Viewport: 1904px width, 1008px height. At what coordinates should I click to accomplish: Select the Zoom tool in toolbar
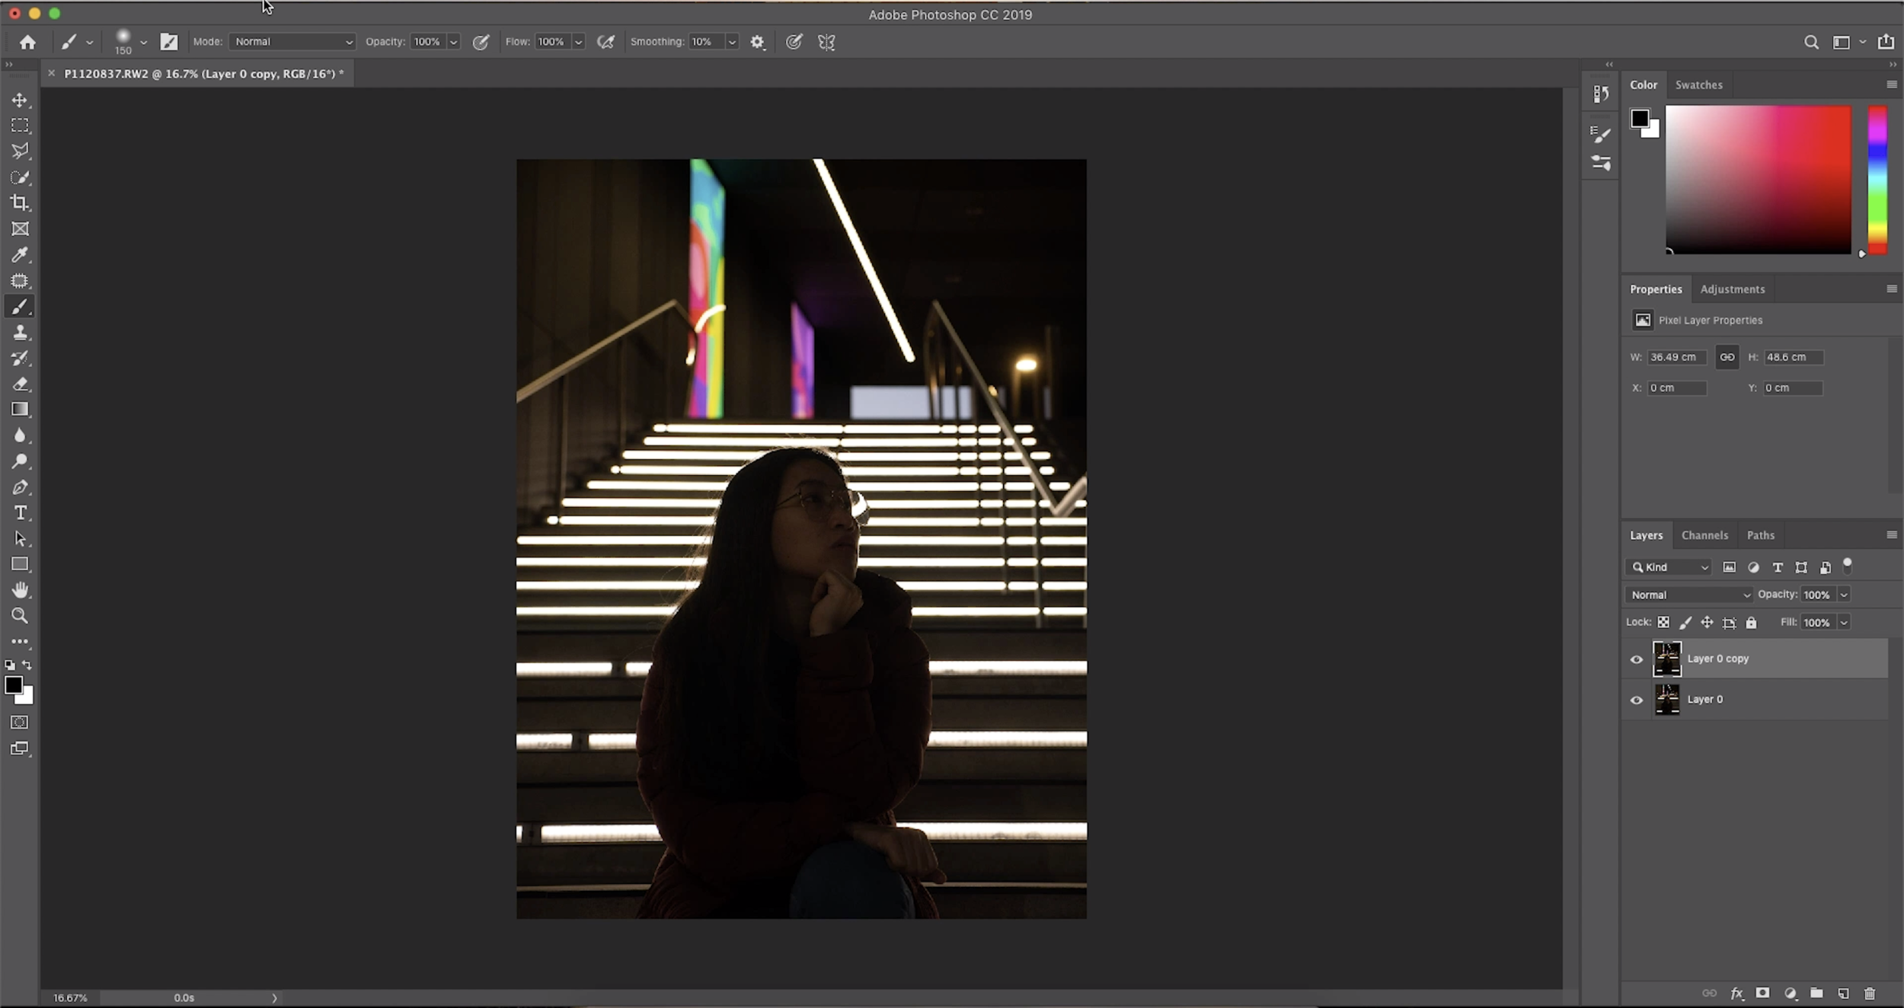20,615
